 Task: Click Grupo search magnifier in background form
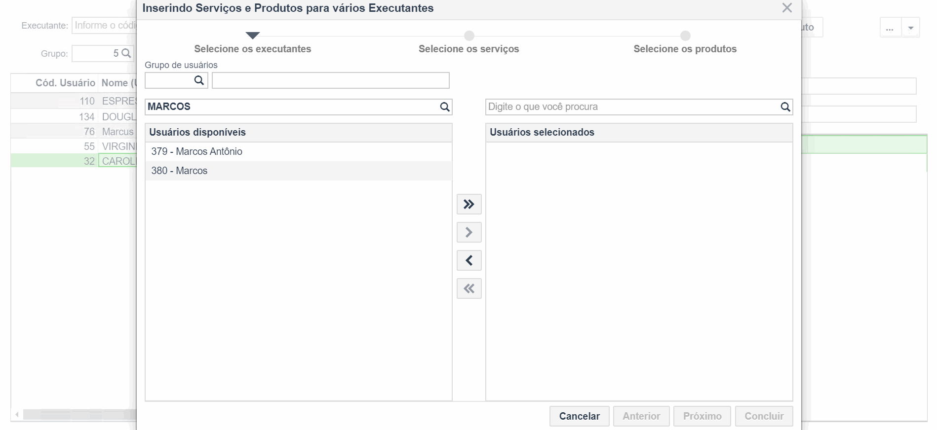click(x=126, y=53)
